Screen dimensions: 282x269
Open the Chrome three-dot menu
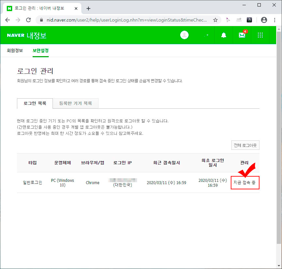(275, 20)
